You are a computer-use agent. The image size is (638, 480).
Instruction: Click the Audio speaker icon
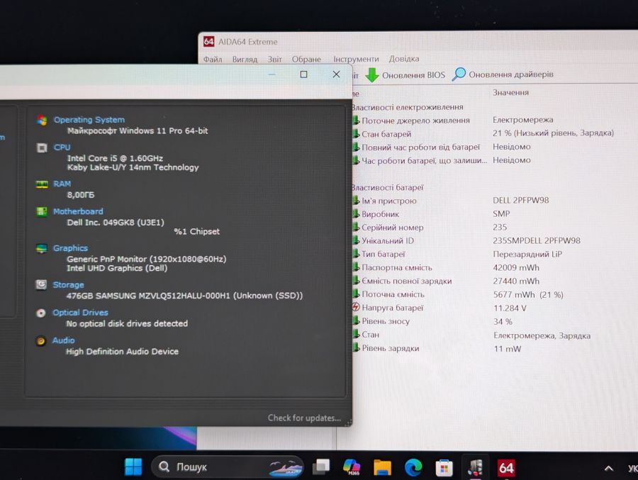[x=40, y=341]
